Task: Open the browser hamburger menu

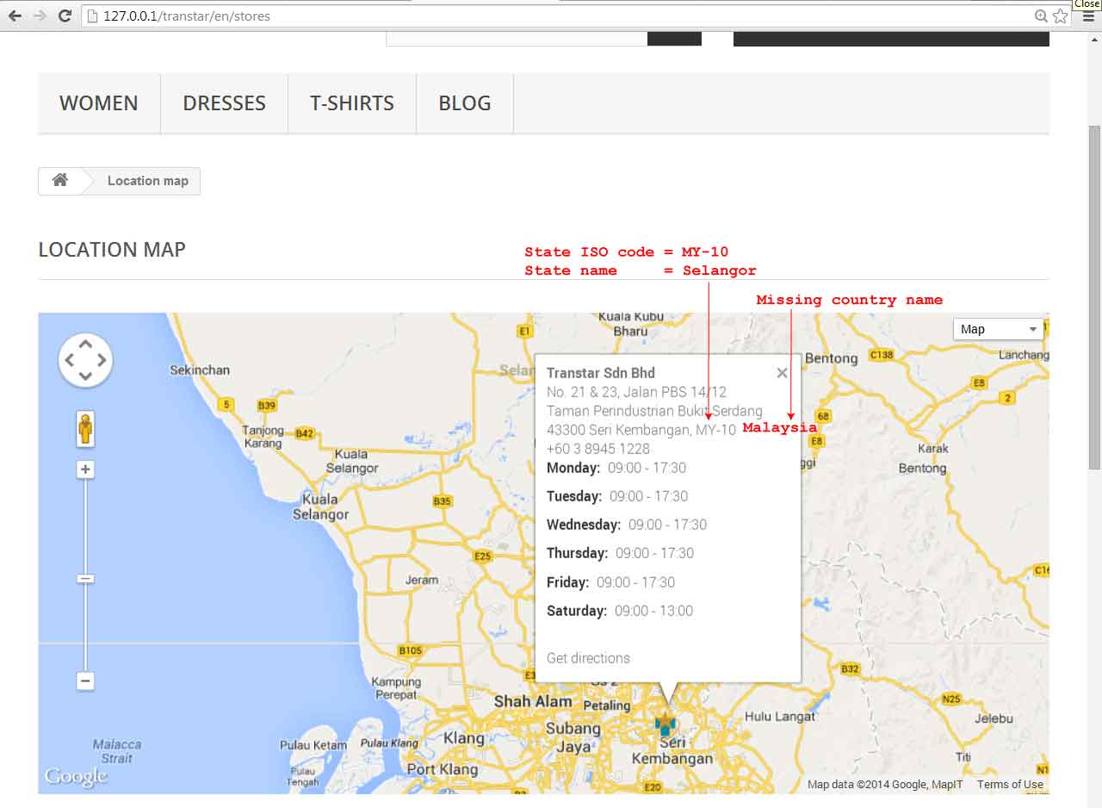Action: pyautogui.click(x=1087, y=16)
